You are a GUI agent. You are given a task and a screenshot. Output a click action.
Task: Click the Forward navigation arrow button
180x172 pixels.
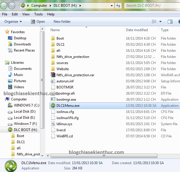coord(12,6)
